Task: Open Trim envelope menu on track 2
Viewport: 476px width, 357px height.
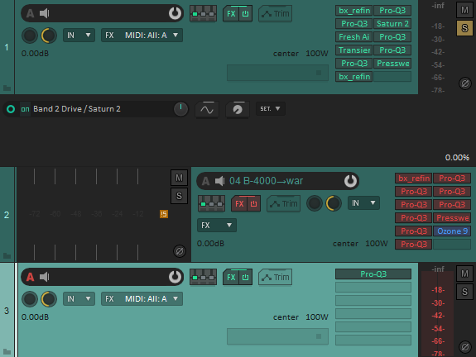Action: [284, 203]
